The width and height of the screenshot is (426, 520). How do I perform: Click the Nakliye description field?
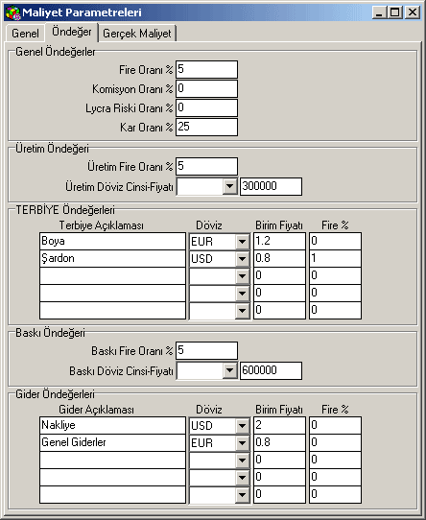[x=112, y=425]
